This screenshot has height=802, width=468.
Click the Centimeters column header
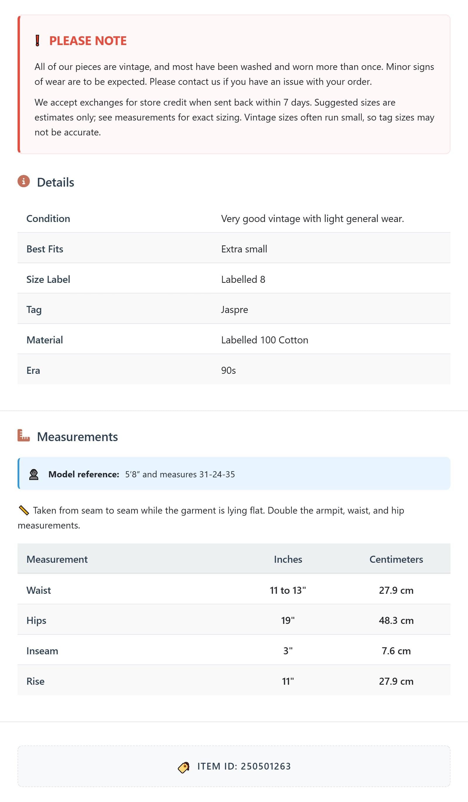(x=396, y=559)
